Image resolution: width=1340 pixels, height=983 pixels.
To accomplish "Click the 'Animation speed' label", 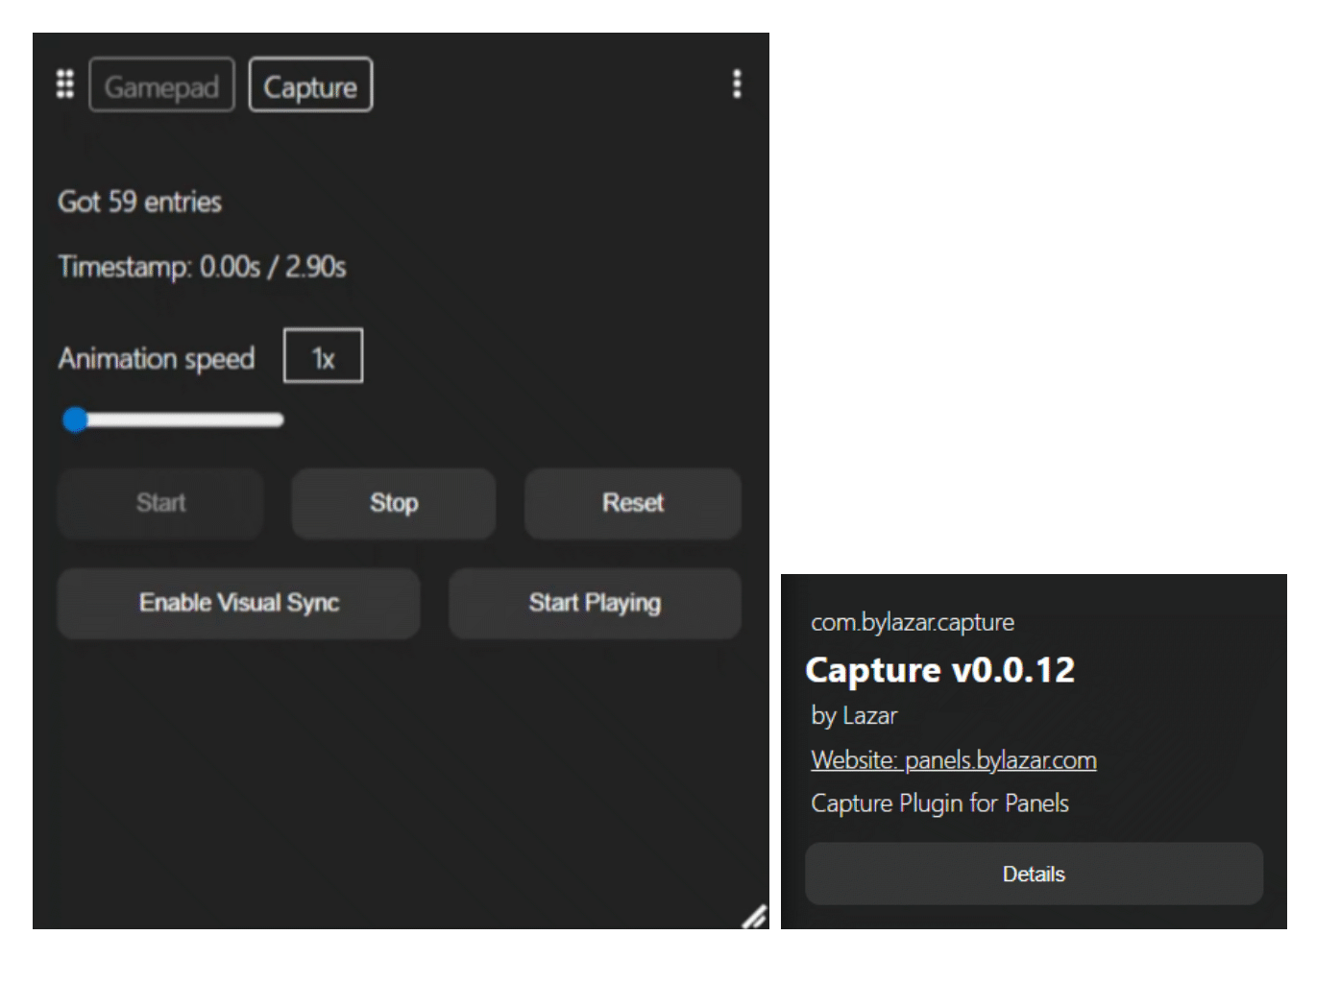I will pos(157,359).
